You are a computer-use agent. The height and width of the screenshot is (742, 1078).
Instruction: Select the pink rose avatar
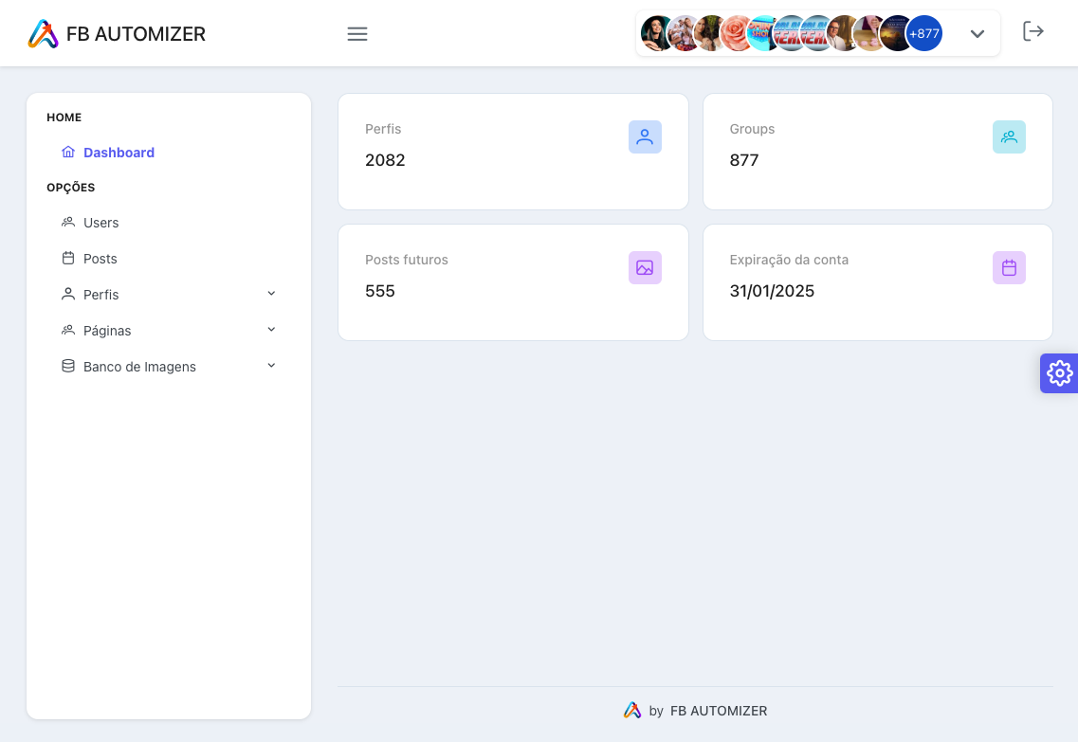(737, 33)
